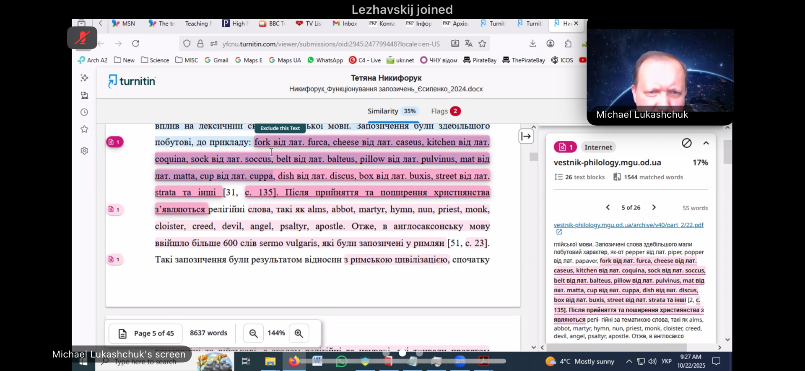Collapse the source card with the chevron
The image size is (805, 371).
coord(706,143)
